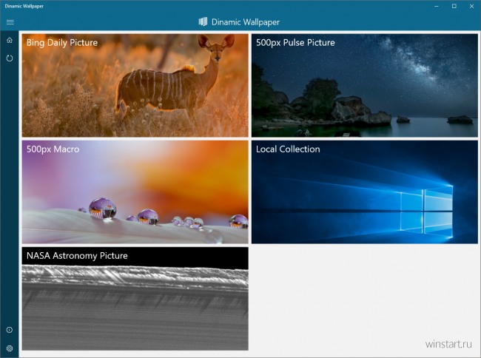This screenshot has height=358, width=481.
Task: Click the "NASA Astronomy Picture" title text
Action: click(77, 256)
